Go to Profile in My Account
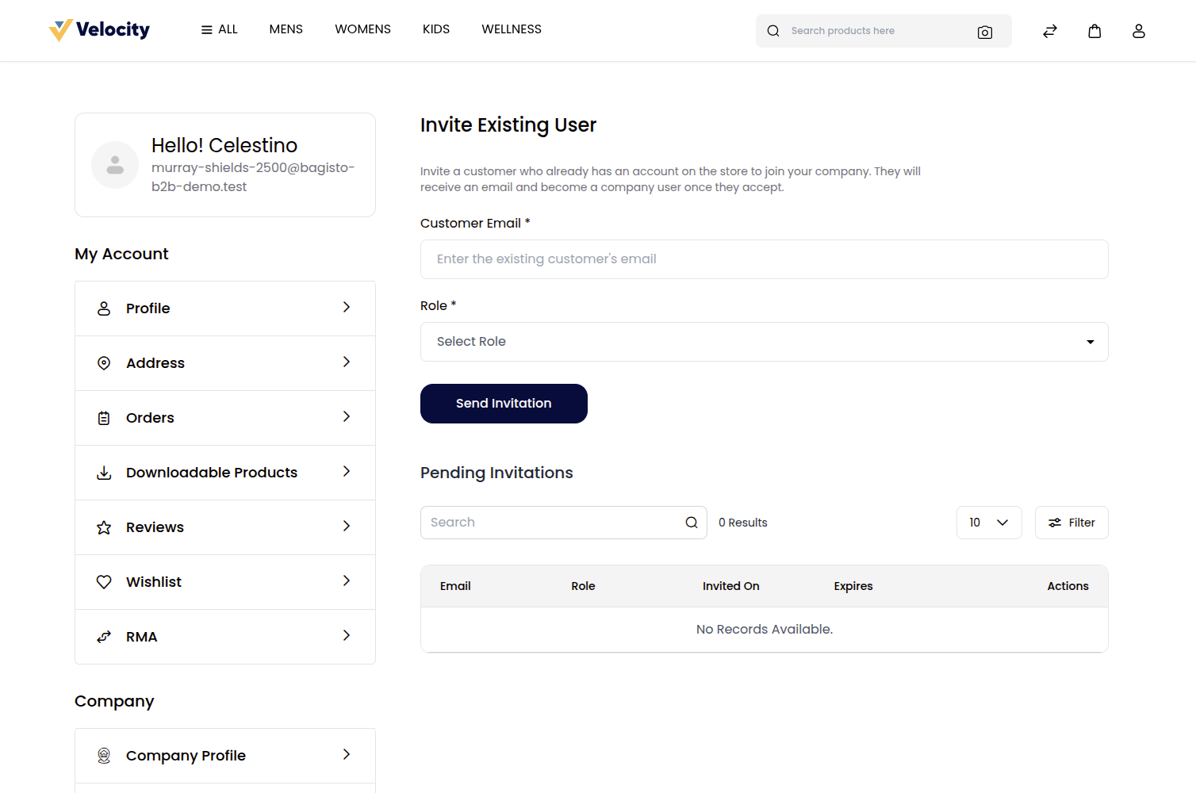The image size is (1196, 793). (x=225, y=308)
